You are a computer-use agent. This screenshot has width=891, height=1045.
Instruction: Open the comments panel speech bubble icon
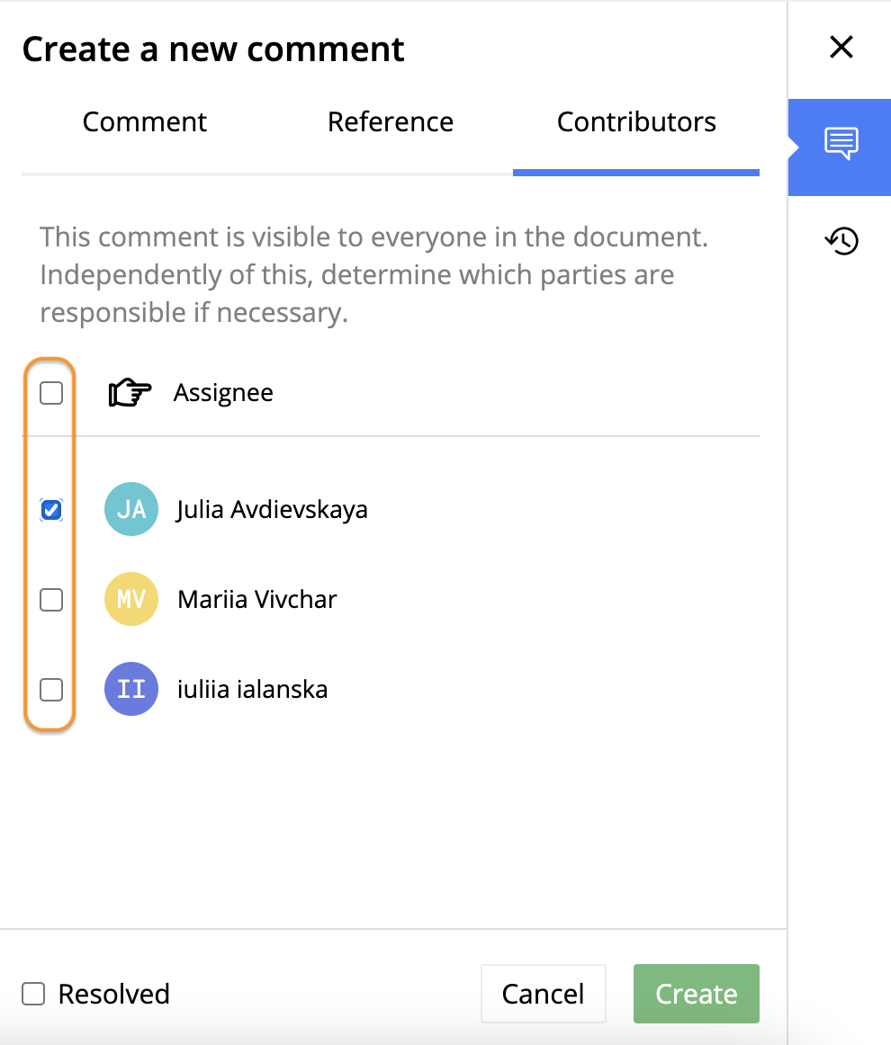(x=841, y=143)
